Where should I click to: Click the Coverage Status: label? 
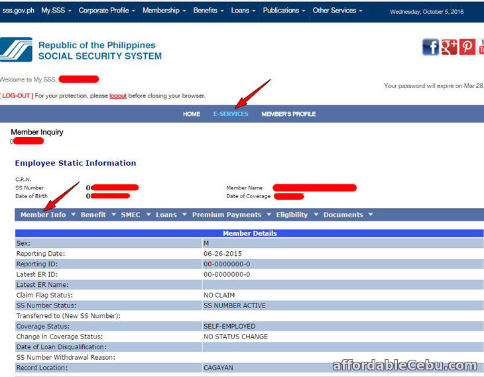tap(43, 327)
